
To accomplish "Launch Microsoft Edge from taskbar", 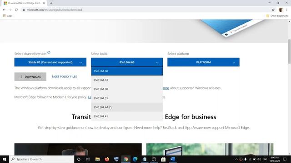I will click(x=135, y=159).
